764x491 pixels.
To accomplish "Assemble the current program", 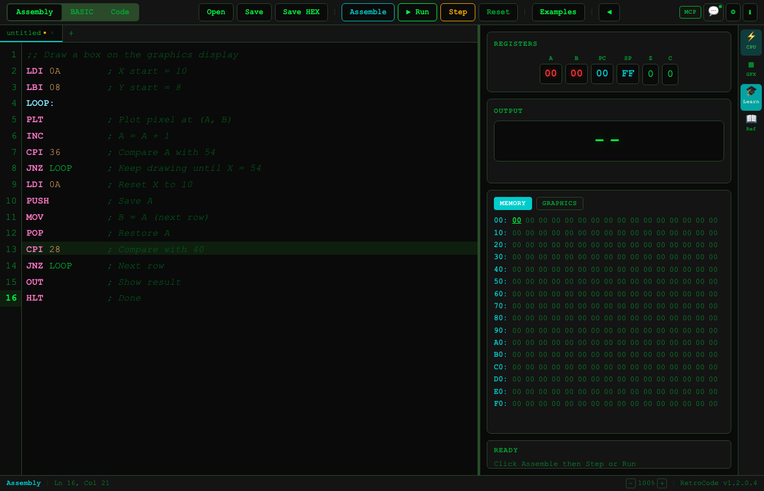I will (x=368, y=11).
